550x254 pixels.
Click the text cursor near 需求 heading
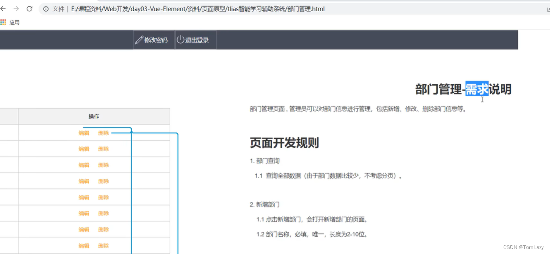482,100
